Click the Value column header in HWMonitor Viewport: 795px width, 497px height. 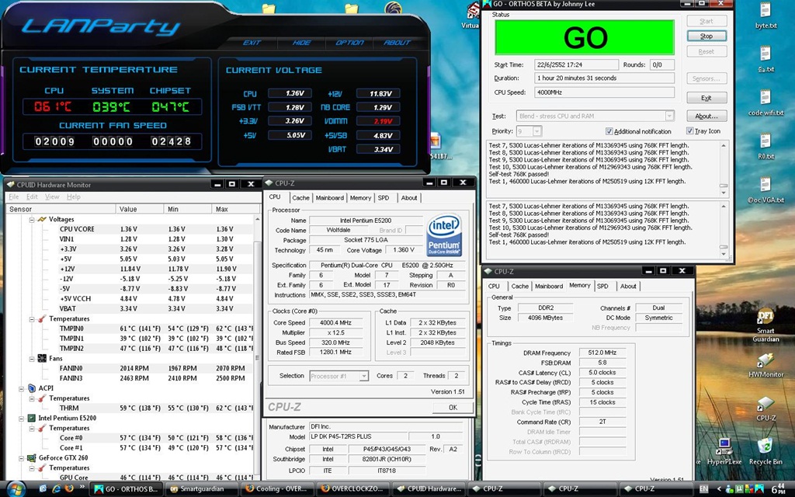coord(140,209)
